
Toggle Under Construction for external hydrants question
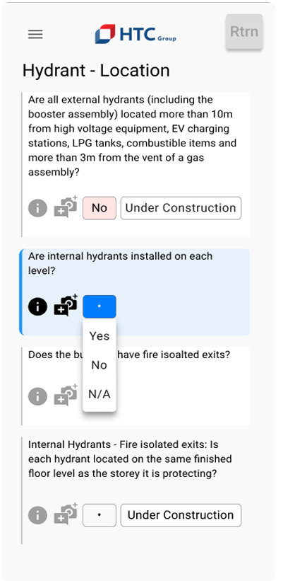[x=181, y=208]
